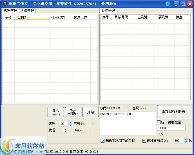Click 序号 header in target number list
Image resolution: width=194 pixels, height=155 pixels.
(x=106, y=17)
